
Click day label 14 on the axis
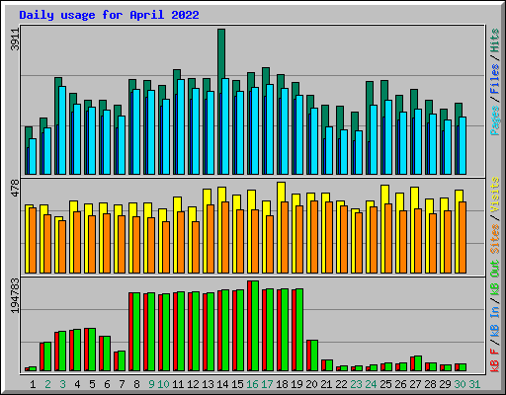[x=222, y=384]
